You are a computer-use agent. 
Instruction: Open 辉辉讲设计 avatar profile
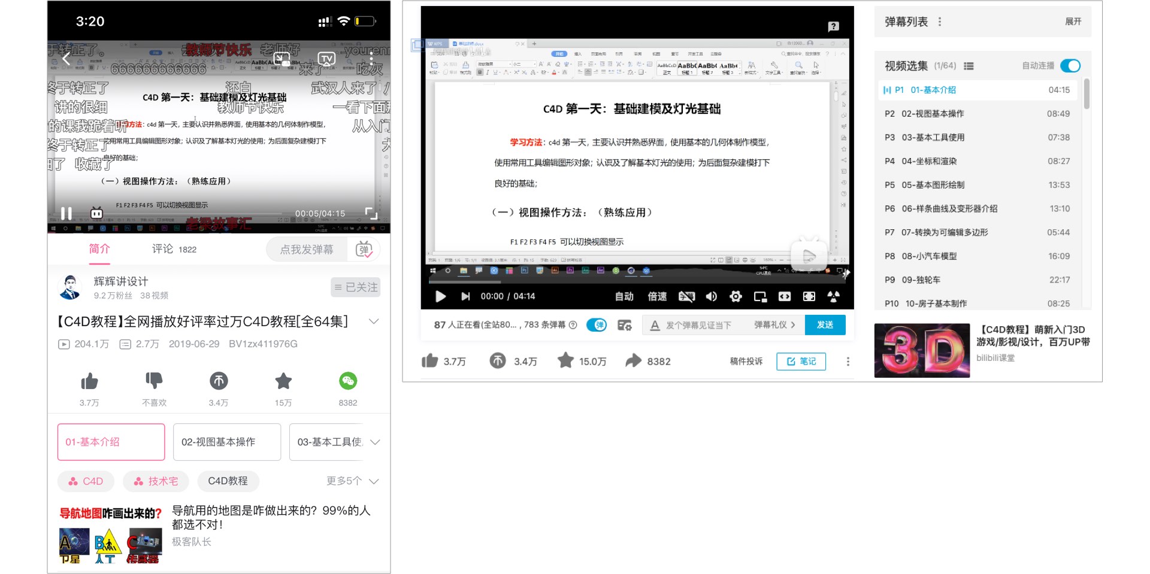click(x=70, y=287)
